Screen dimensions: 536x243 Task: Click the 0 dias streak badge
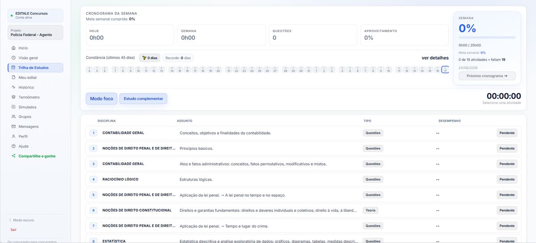pos(150,58)
